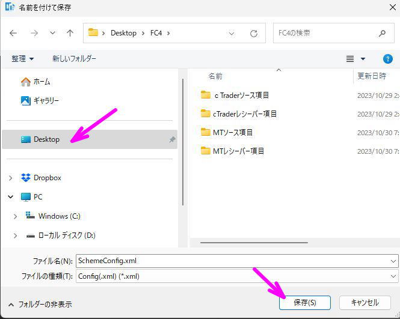
Task: Click the キャンセル button
Action: coord(365,303)
